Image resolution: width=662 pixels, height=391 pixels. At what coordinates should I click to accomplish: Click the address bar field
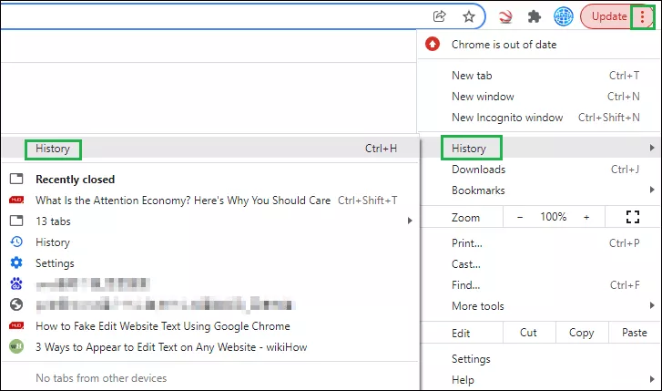[x=243, y=16]
